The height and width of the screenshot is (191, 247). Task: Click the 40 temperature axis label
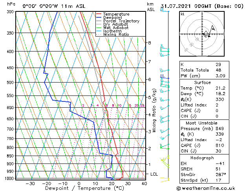pos(144,184)
